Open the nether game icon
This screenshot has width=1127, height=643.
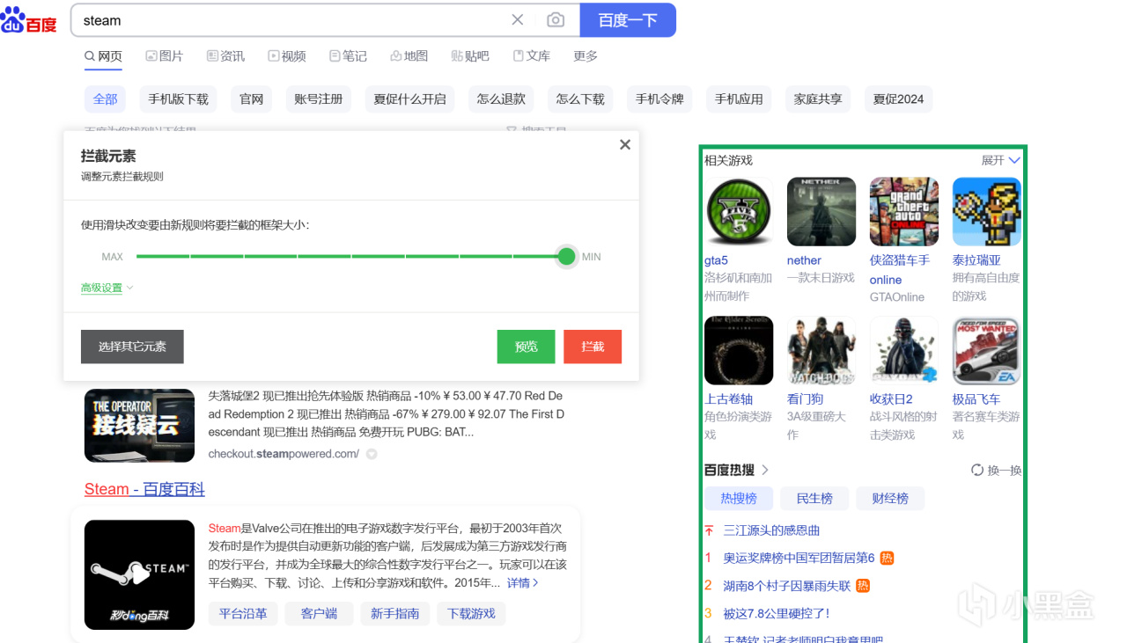coord(821,212)
